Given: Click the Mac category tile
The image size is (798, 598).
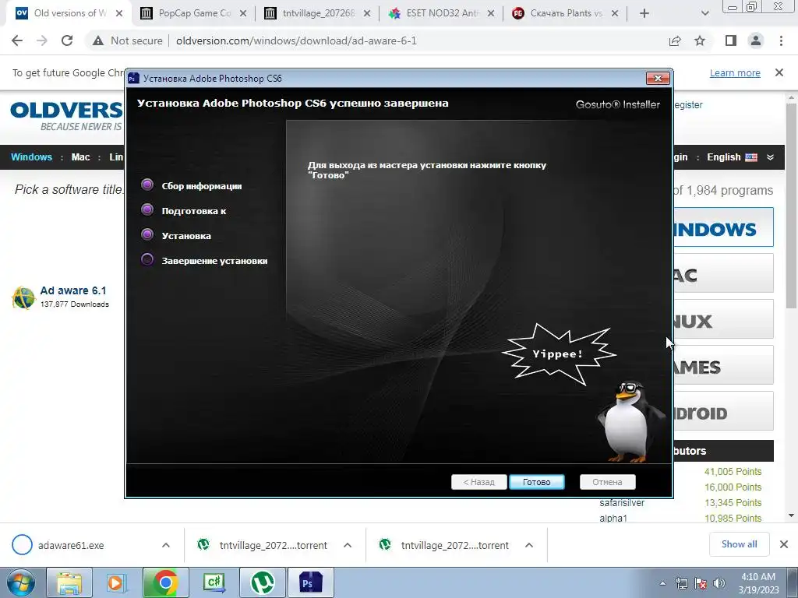Looking at the screenshot, I should coord(723,273).
